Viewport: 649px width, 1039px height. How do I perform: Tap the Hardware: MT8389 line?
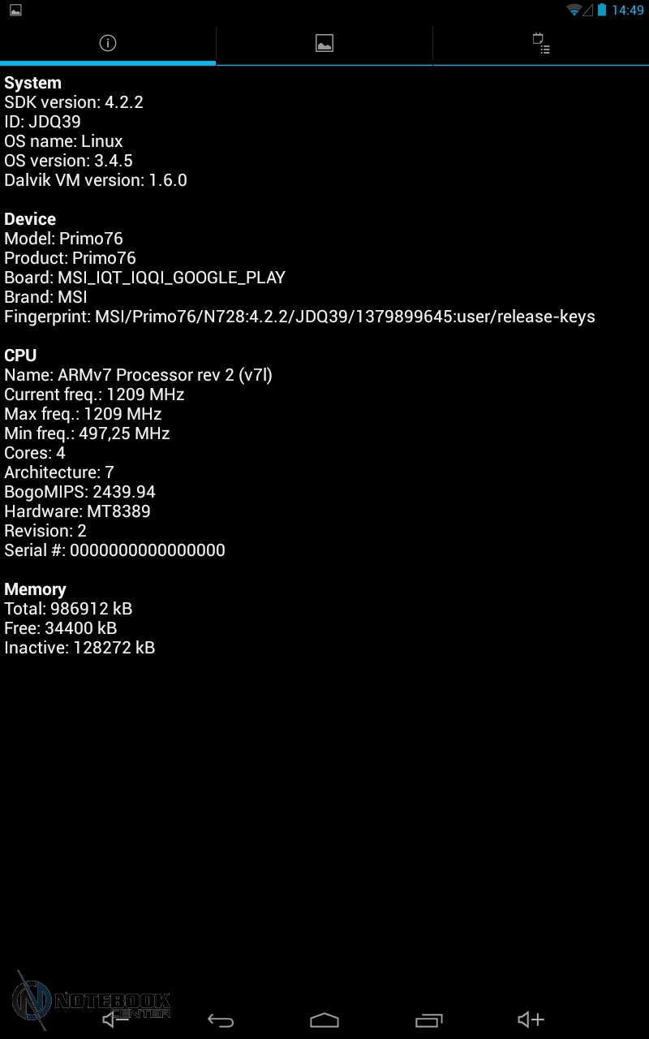77,511
